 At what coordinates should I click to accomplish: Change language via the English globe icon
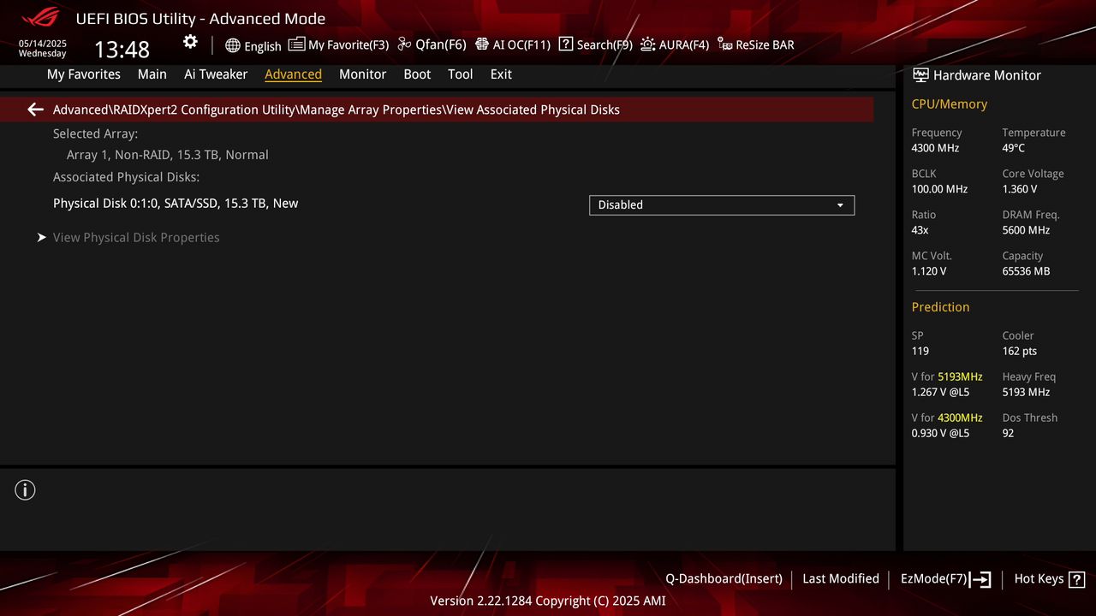(x=253, y=45)
